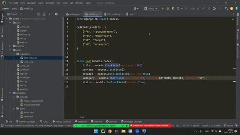Click the fold marker on line 11

click(75, 61)
